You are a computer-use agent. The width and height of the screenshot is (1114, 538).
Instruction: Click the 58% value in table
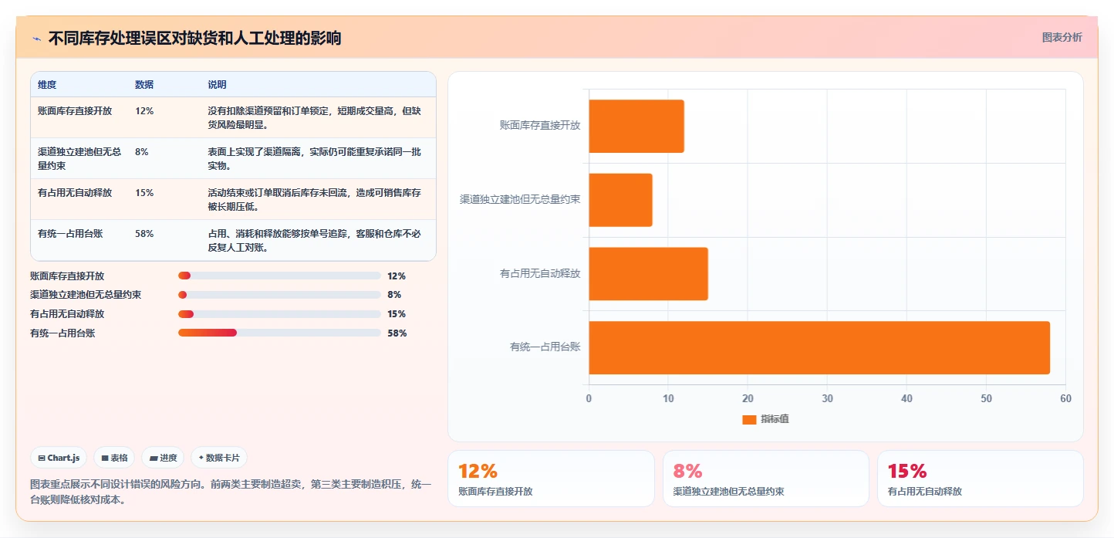144,233
